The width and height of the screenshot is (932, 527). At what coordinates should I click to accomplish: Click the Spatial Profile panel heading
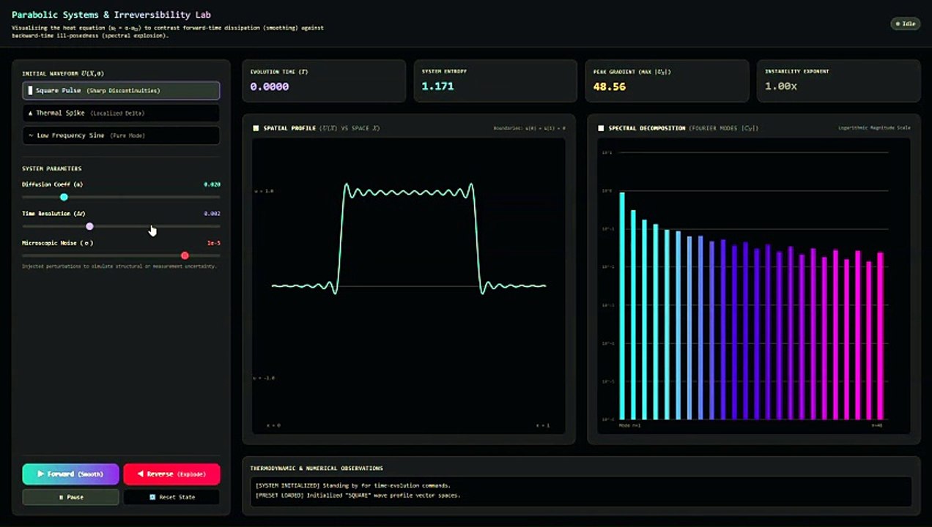(317, 128)
